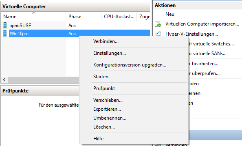Open Neu in the Aktionen pane
Viewport: 242px width, 146px height.
(x=170, y=14)
